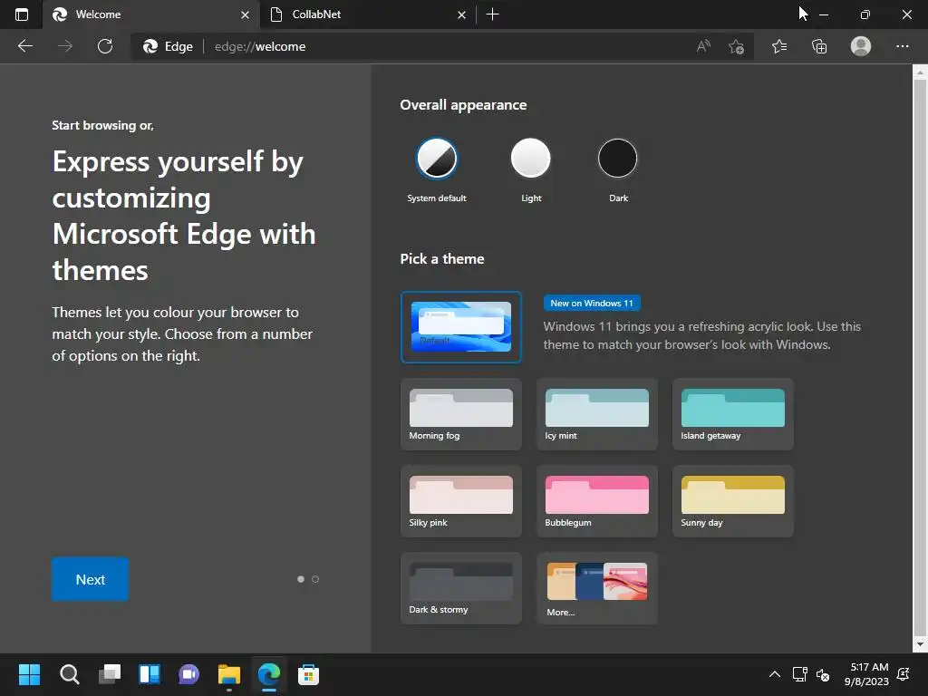Pick the Island getaway theme
This screenshot has width=928, height=696.
[732, 414]
